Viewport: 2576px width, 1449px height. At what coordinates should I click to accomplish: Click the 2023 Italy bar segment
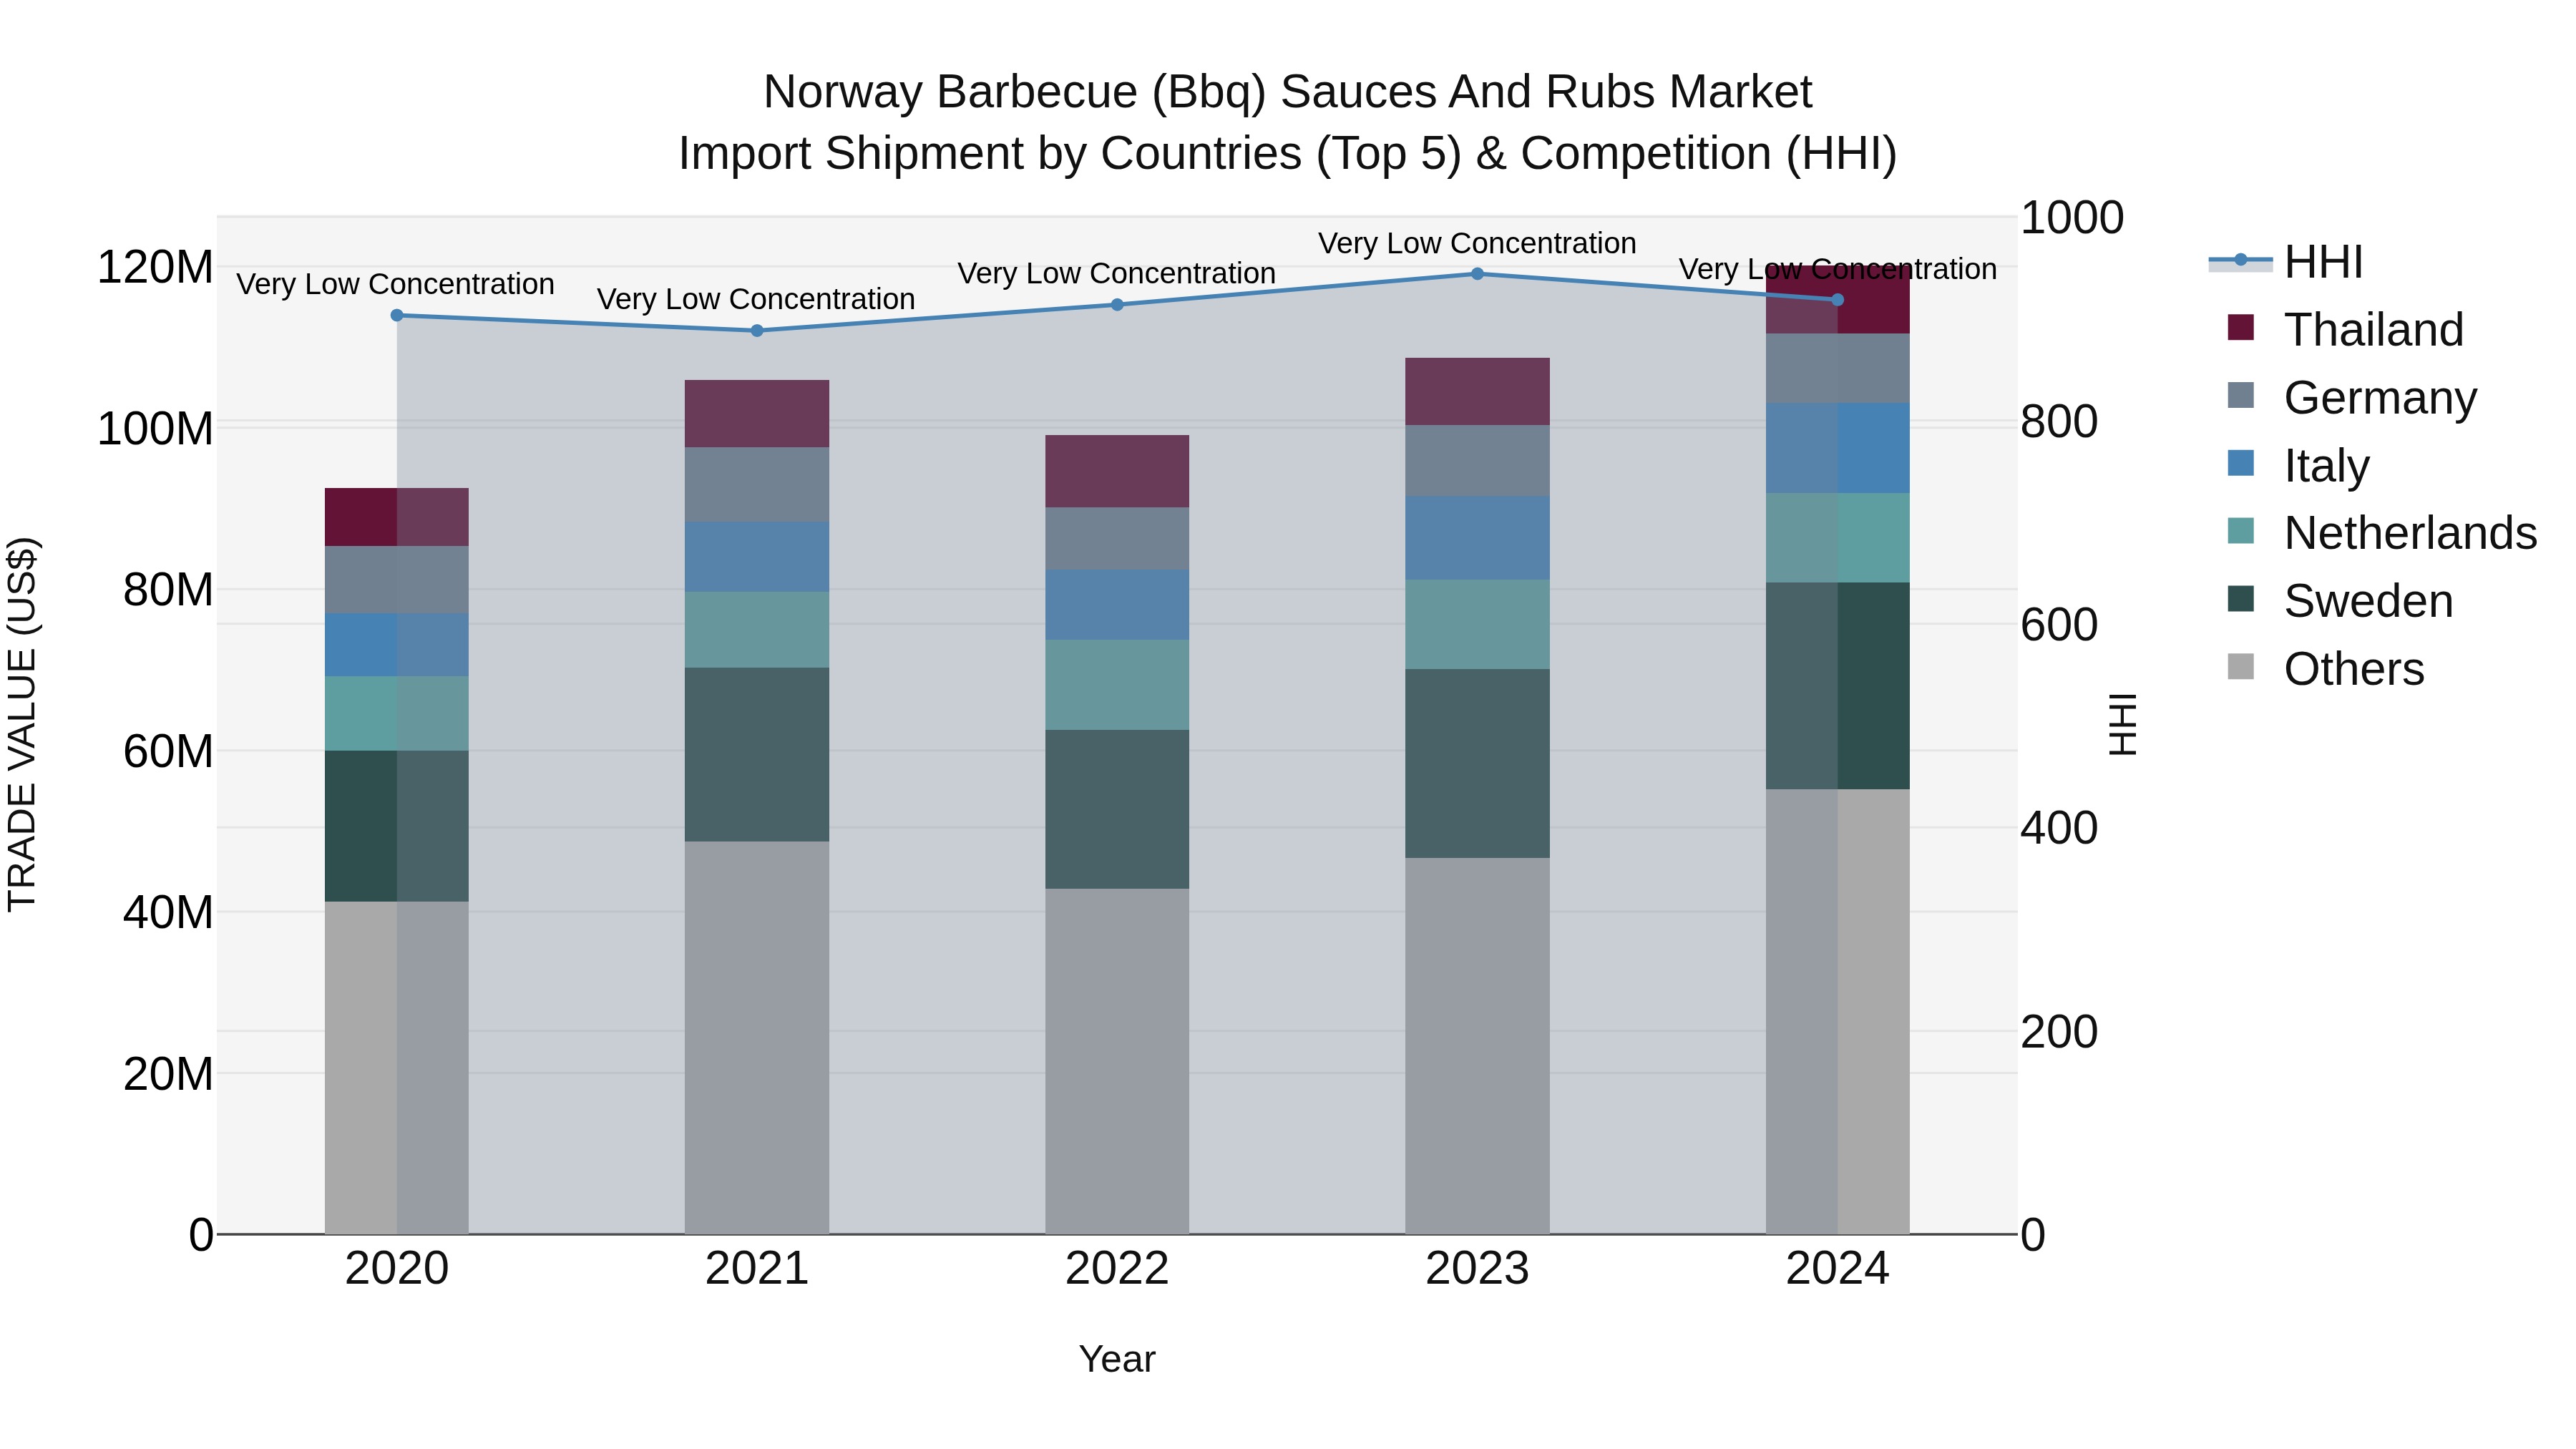point(1477,538)
